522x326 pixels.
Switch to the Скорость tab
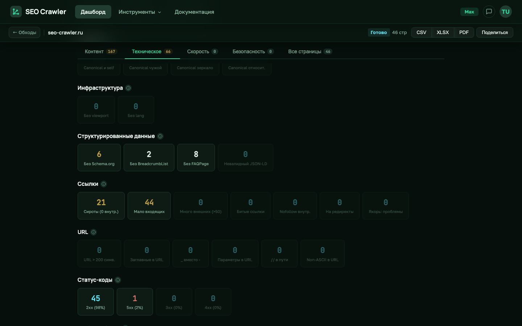[202, 51]
